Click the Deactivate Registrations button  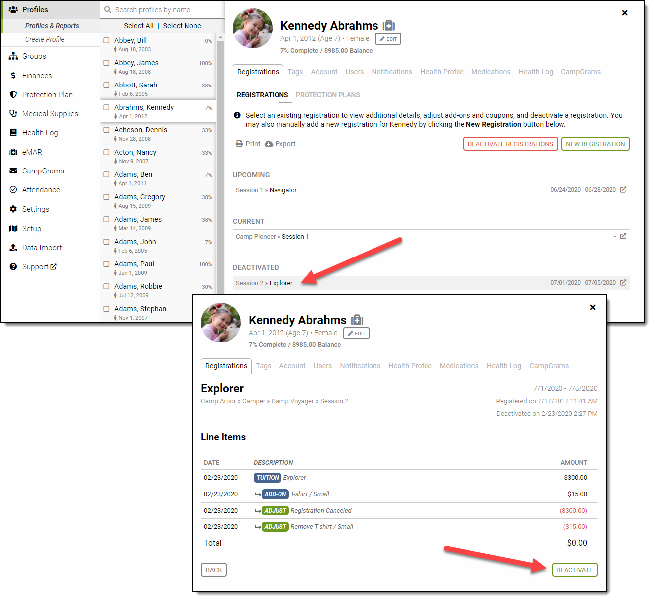[x=510, y=144]
